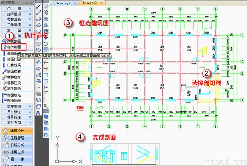Select the Construction Line tool
Screen dimensions: 247x166
(39, 13)
